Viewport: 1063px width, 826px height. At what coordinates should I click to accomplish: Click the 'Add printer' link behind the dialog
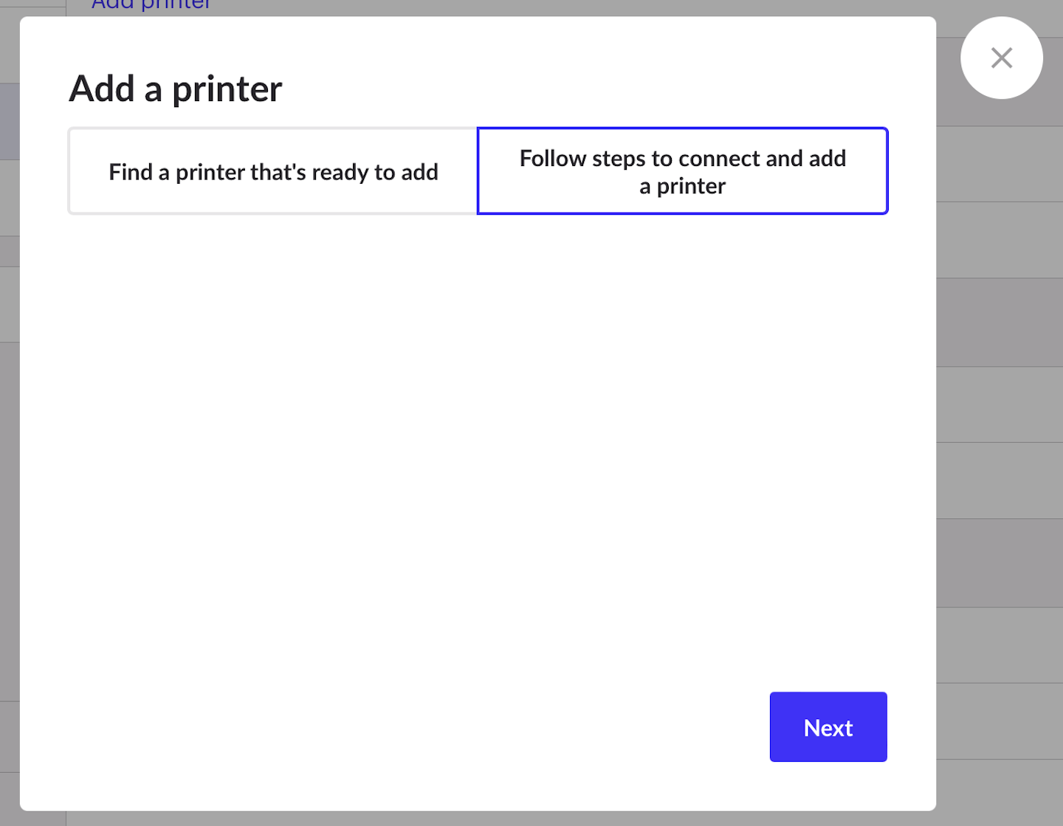click(x=151, y=4)
